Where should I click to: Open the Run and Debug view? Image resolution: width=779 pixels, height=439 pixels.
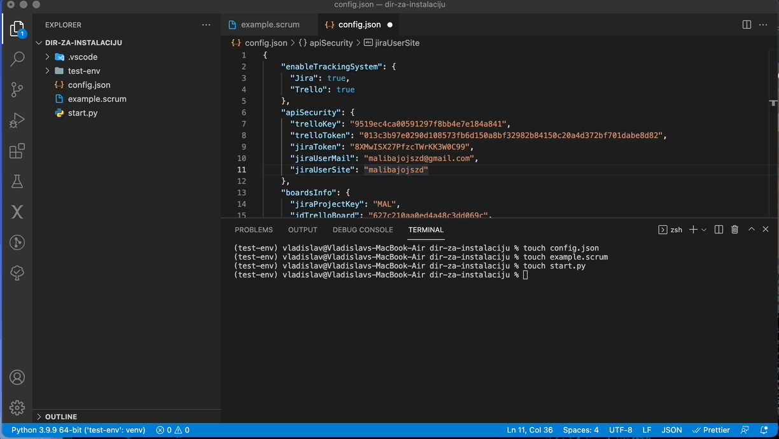[17, 120]
